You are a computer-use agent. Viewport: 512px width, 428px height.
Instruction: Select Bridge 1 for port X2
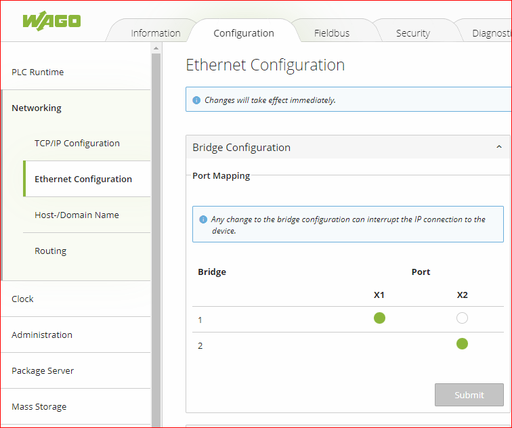(x=462, y=318)
